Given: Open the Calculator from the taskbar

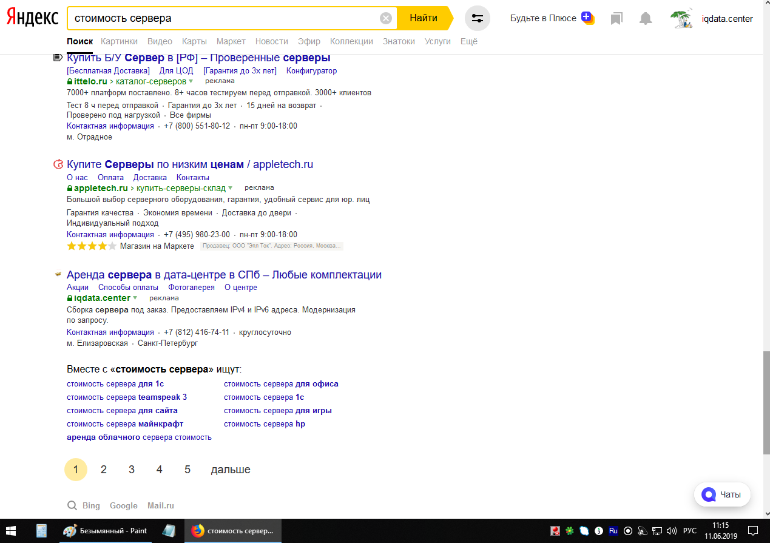Looking at the screenshot, I should [x=41, y=531].
